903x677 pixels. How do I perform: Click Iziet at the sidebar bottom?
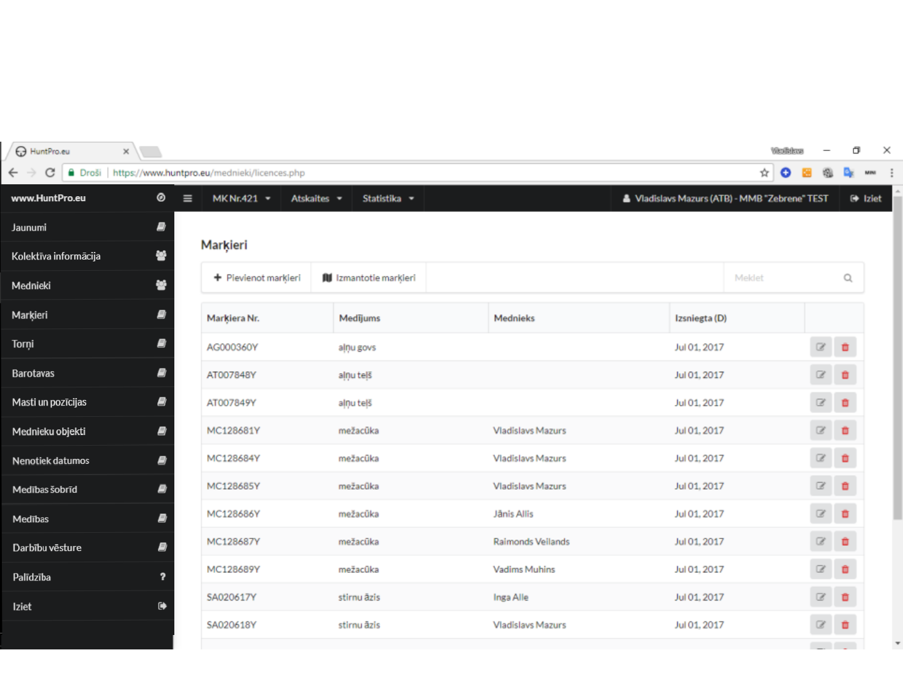88,606
